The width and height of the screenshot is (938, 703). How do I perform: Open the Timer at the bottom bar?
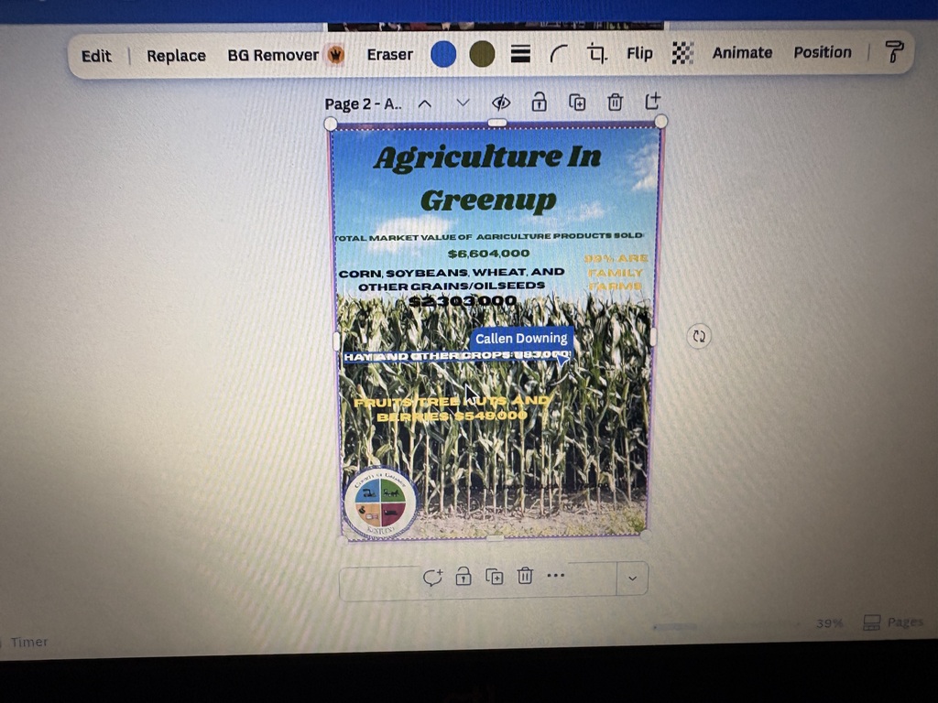tap(27, 642)
